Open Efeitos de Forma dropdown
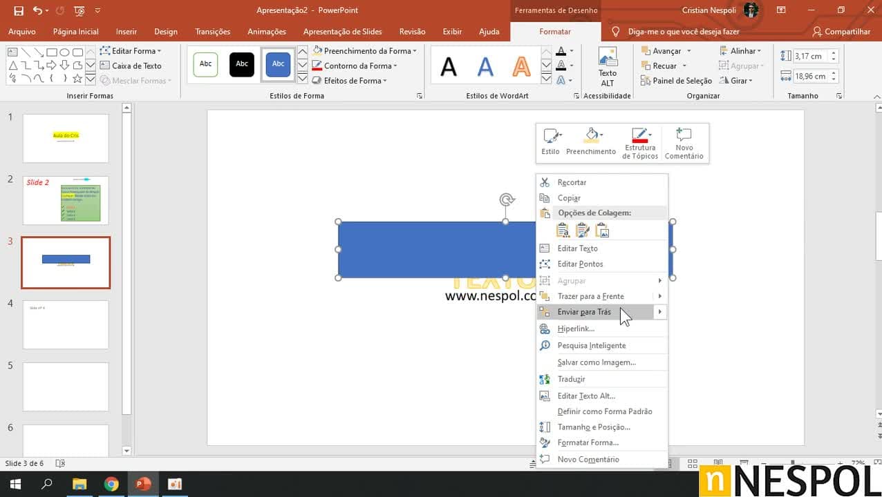 tap(350, 81)
